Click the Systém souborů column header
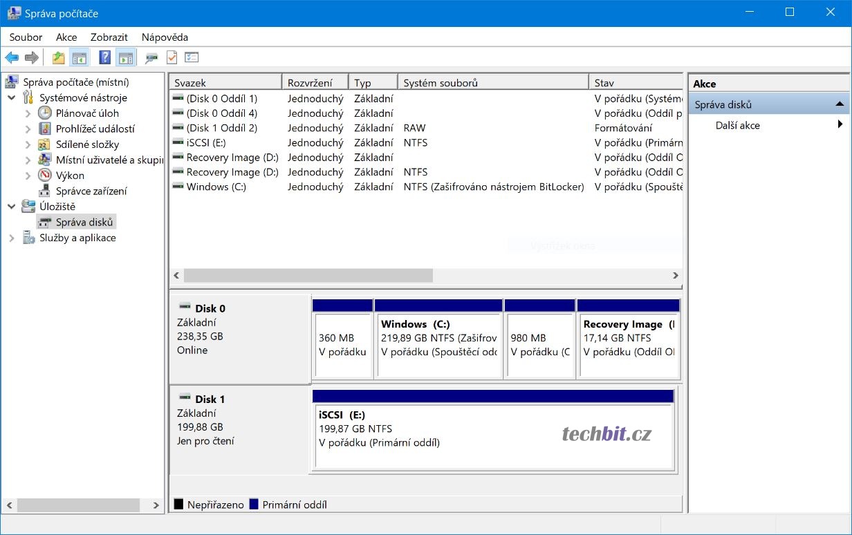Image resolution: width=852 pixels, height=535 pixels. point(492,83)
